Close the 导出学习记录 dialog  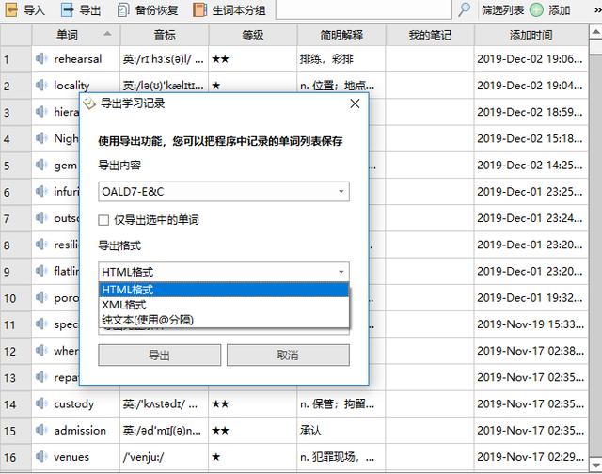click(x=356, y=103)
